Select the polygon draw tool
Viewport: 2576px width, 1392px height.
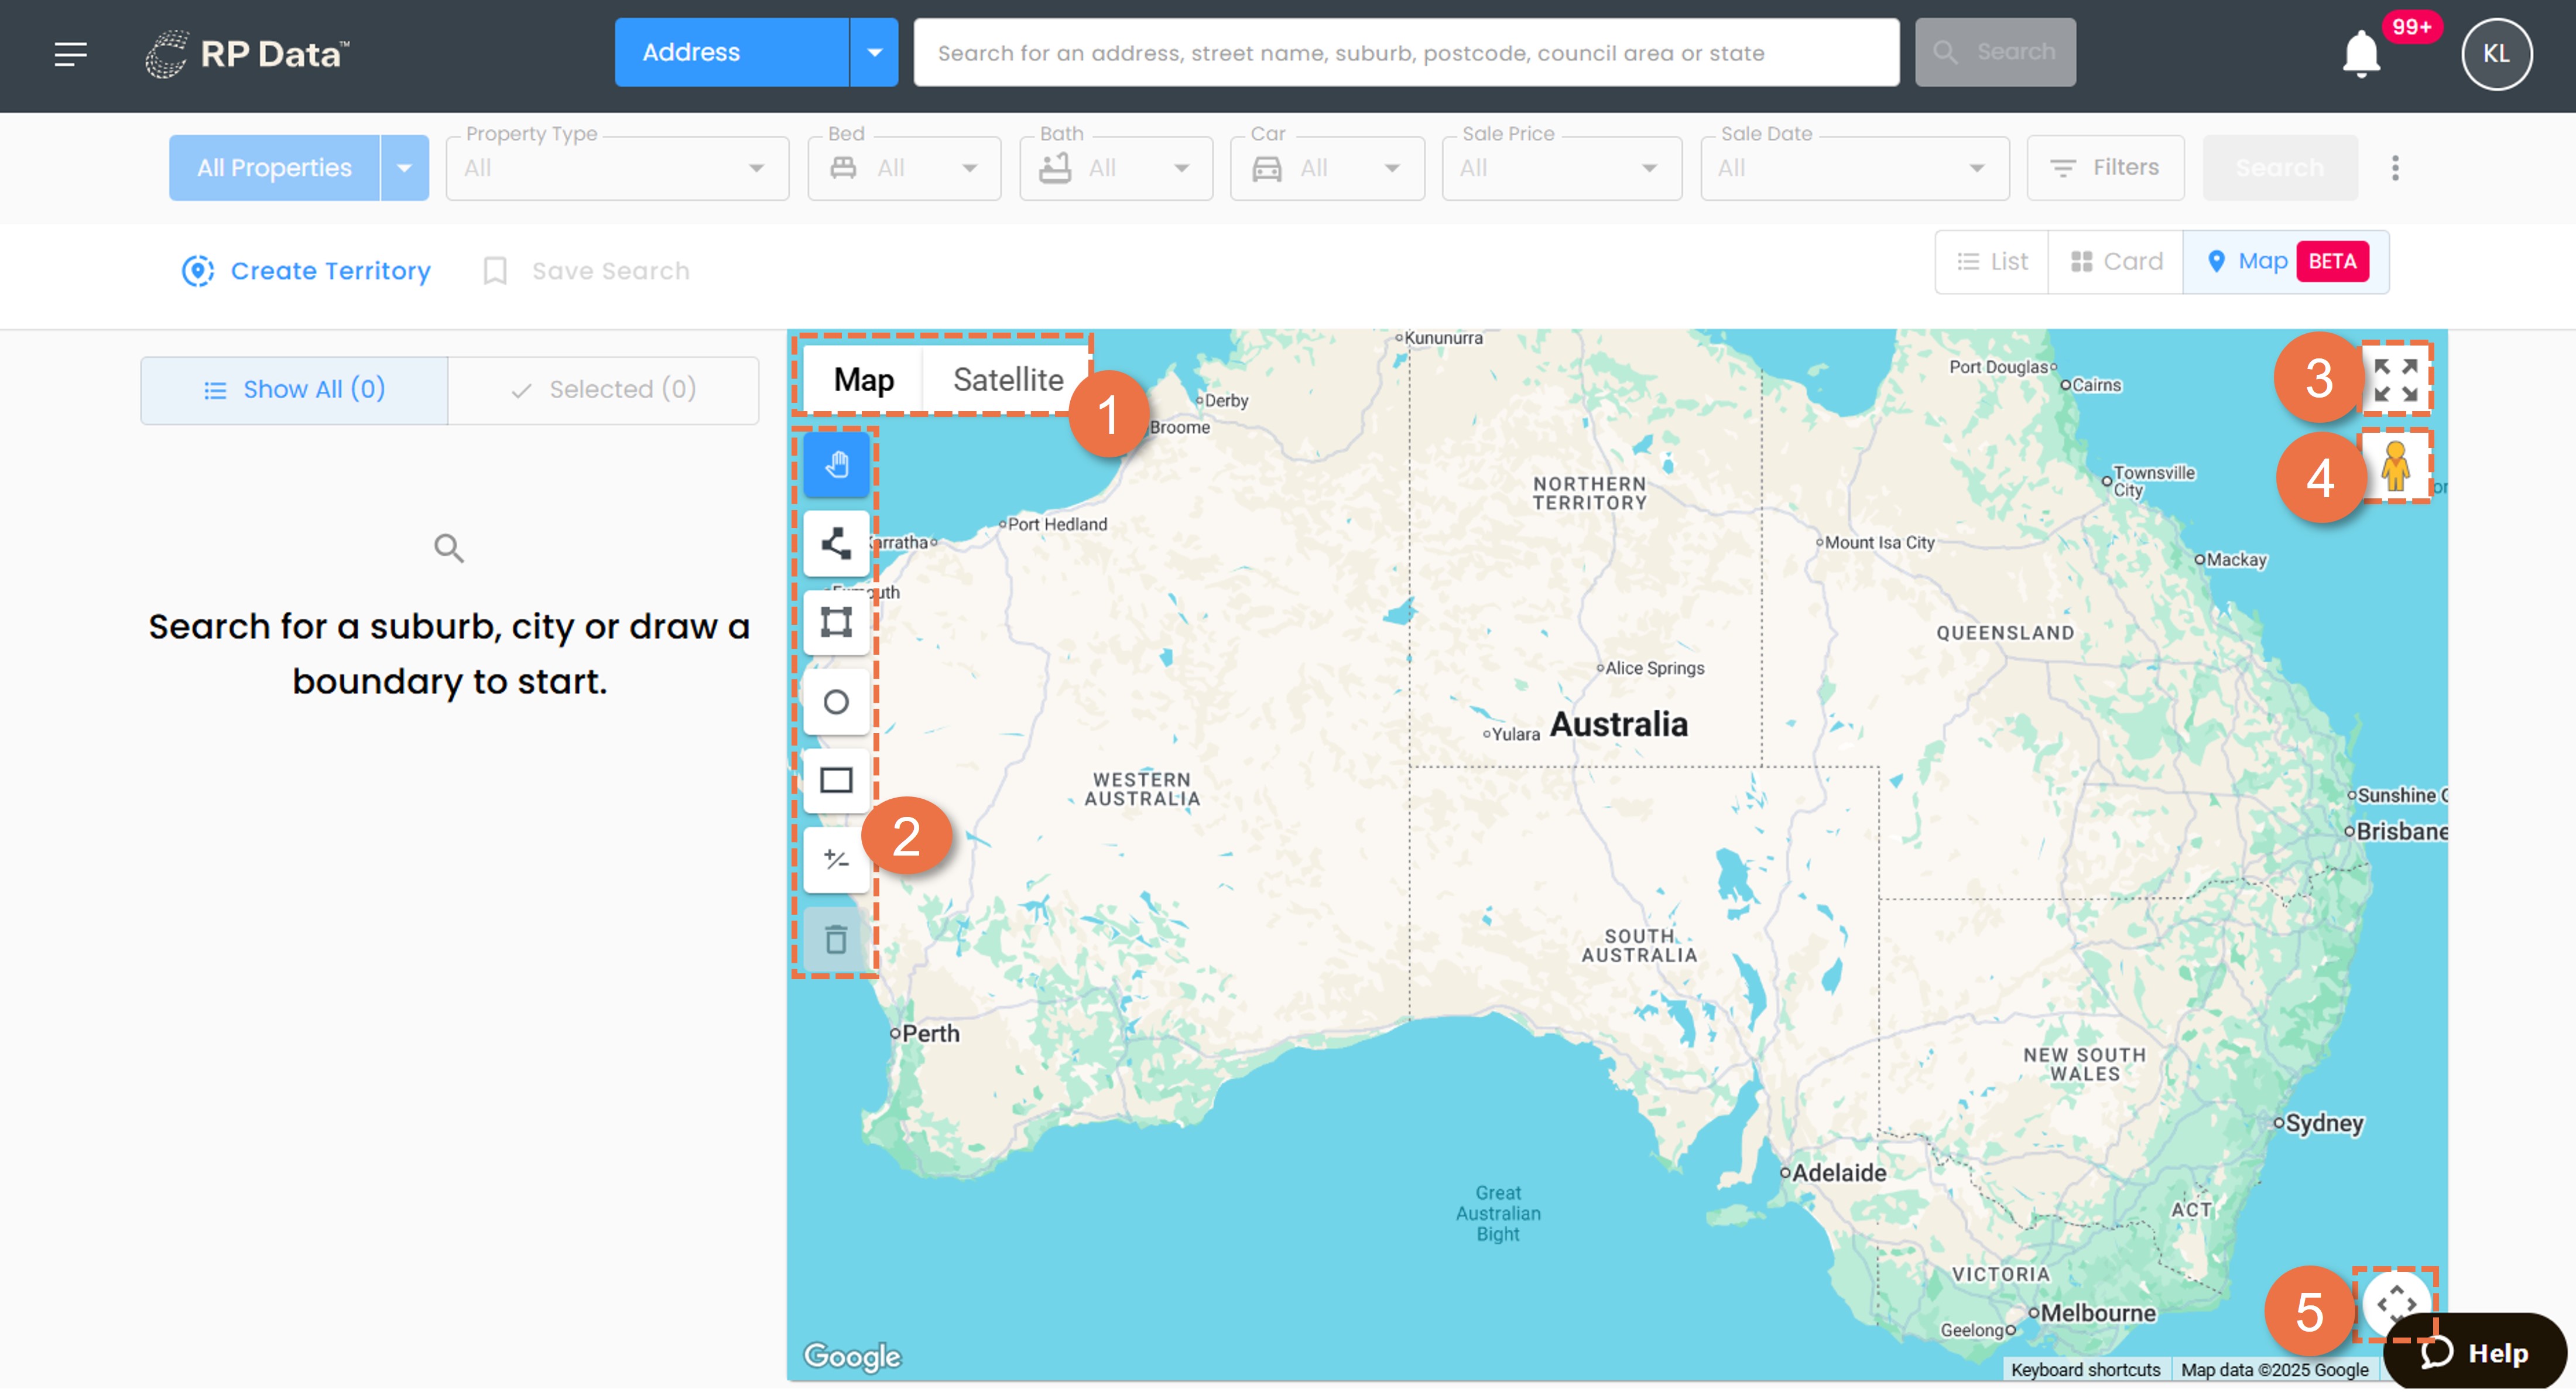[836, 544]
